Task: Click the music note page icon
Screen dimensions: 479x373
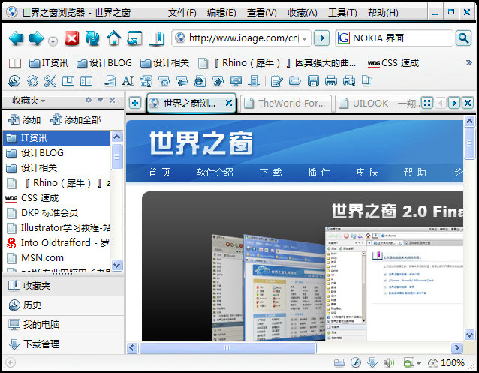Action: 110,81
